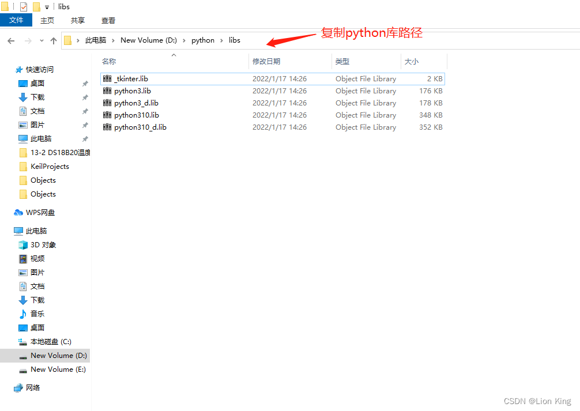Click the python breadcrumb in address bar
The height and width of the screenshot is (411, 580).
click(203, 40)
